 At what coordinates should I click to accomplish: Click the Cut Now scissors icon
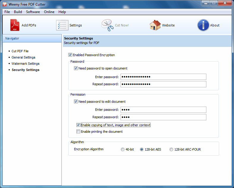(107, 25)
